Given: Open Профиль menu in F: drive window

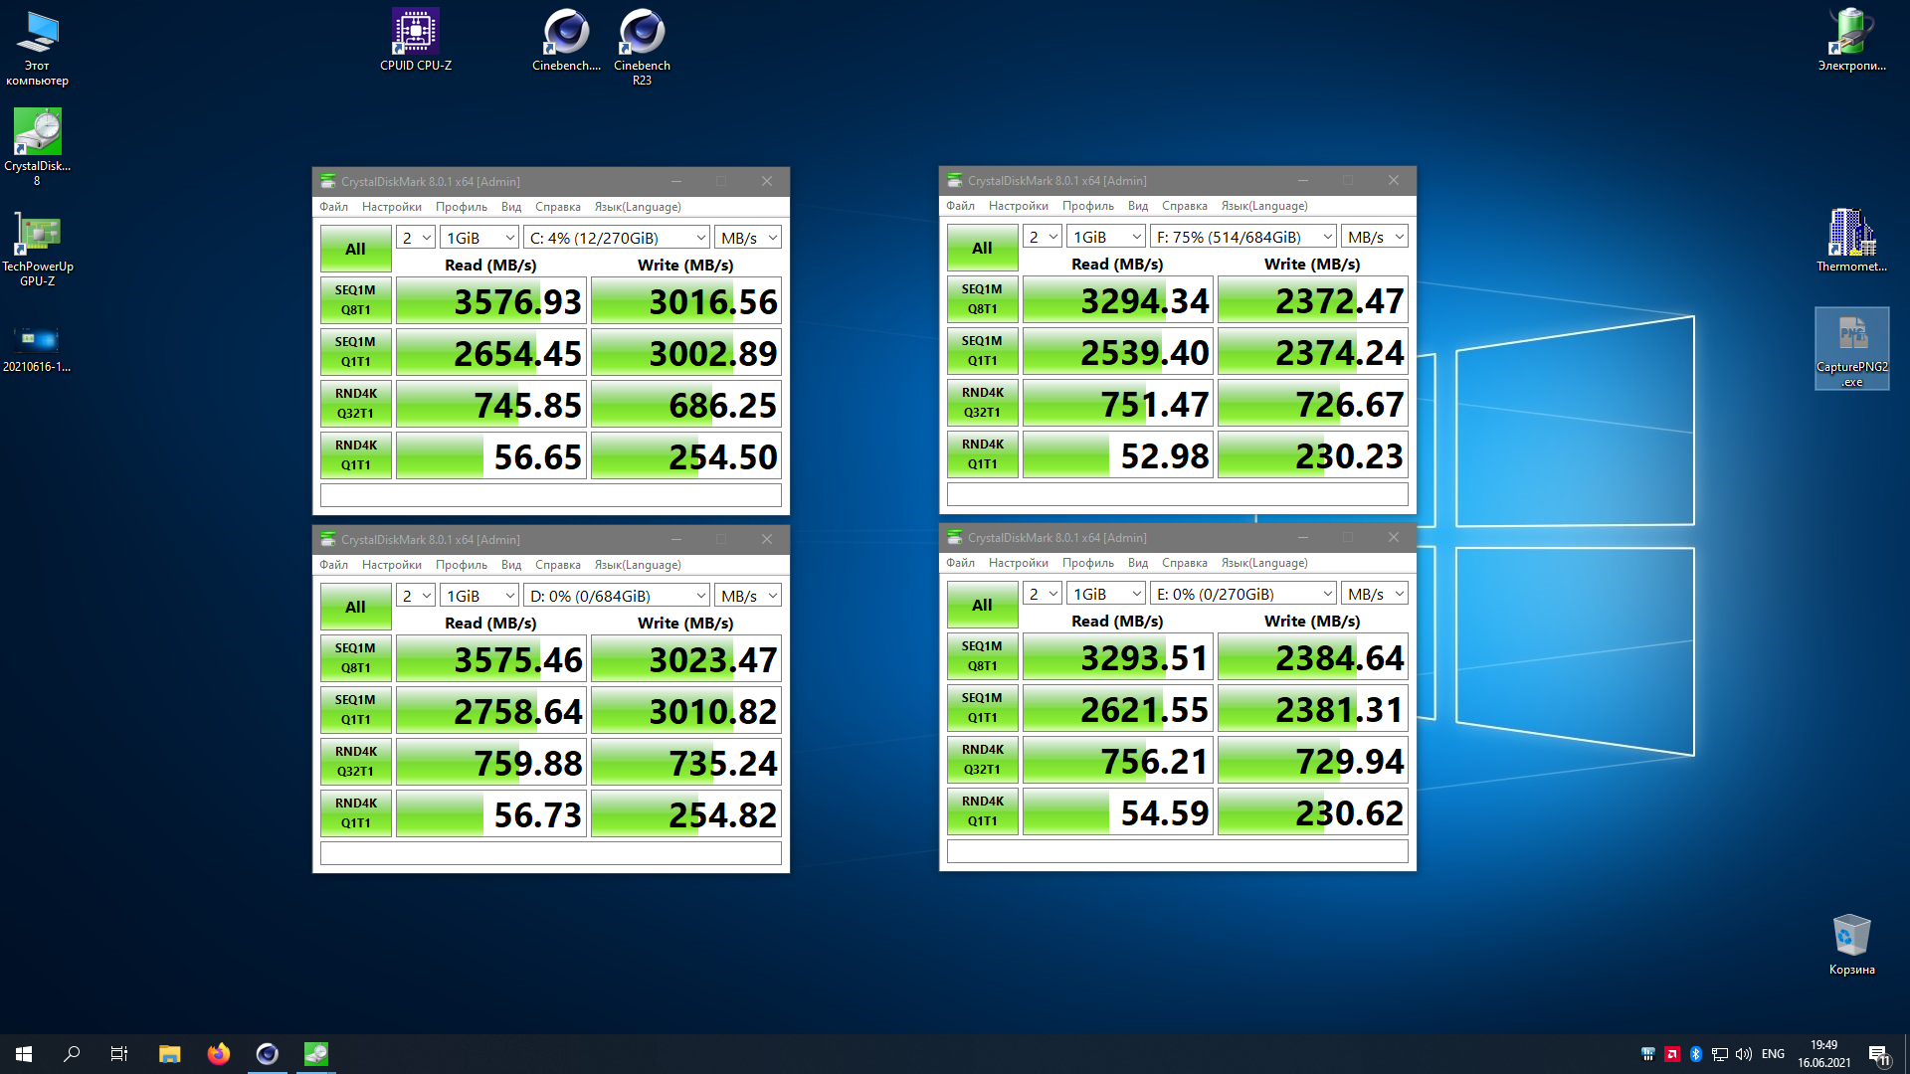Looking at the screenshot, I should (x=1087, y=206).
